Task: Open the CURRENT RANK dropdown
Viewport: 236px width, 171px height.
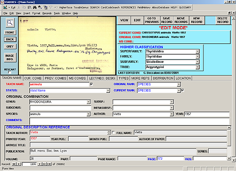Action: point(179,91)
